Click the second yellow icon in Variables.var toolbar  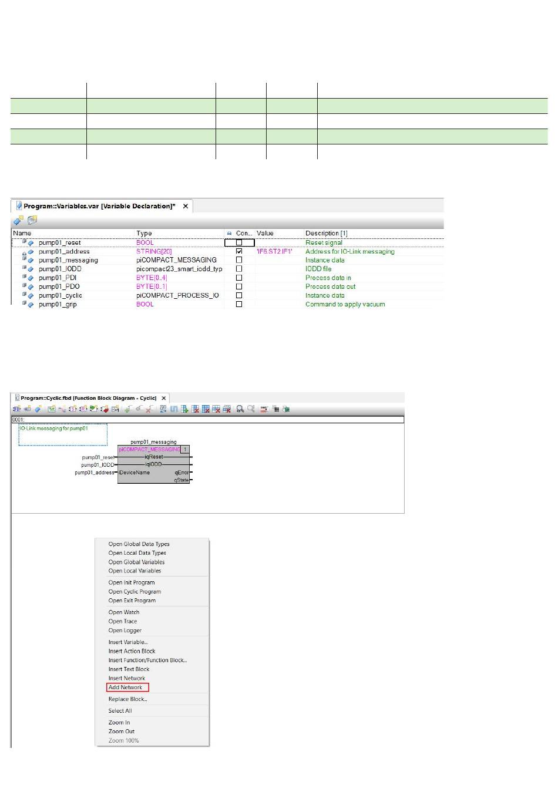point(32,221)
